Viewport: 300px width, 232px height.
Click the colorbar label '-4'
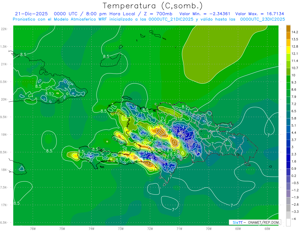293,219
